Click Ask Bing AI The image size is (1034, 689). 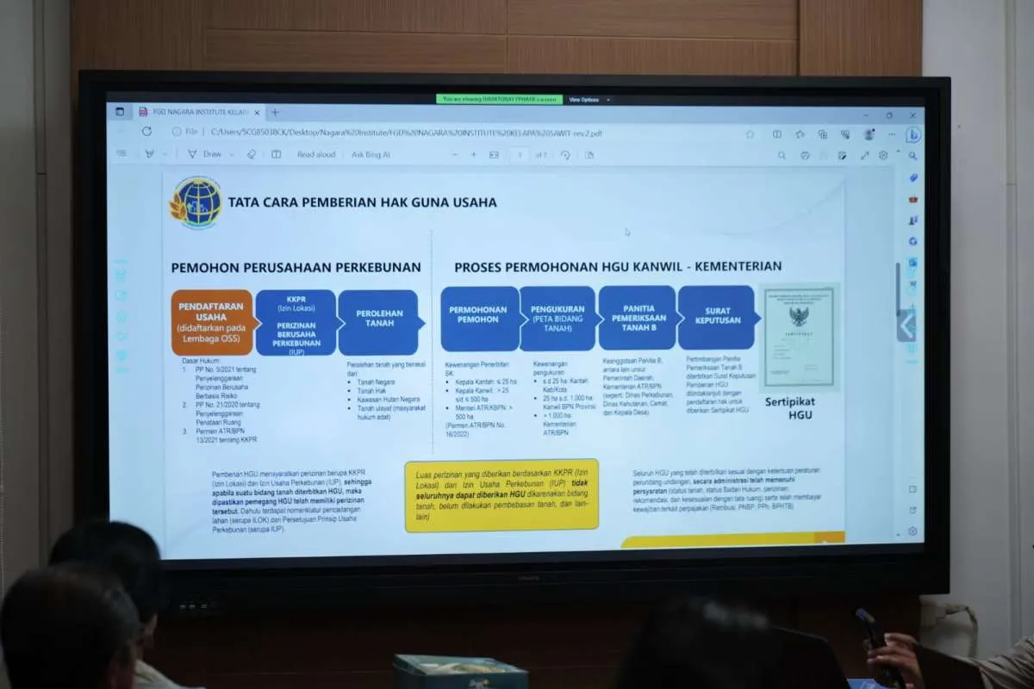click(370, 153)
